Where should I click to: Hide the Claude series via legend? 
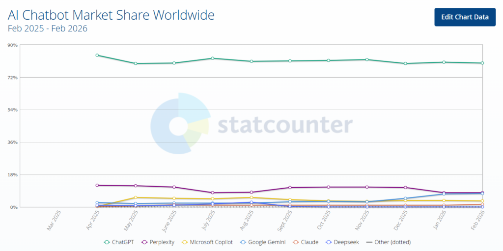308,242
